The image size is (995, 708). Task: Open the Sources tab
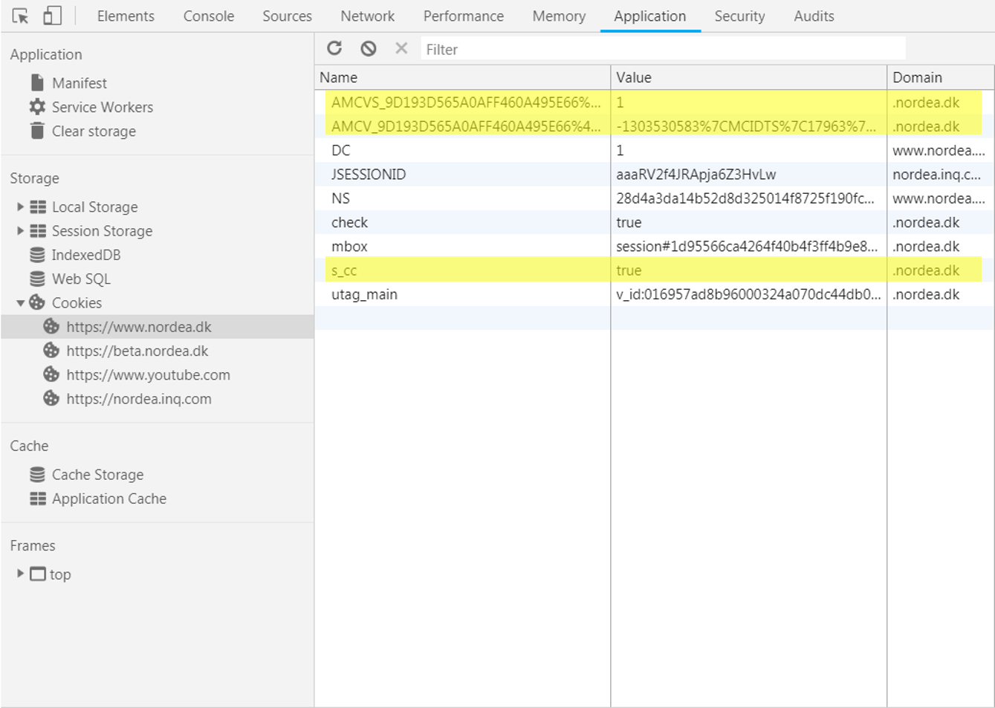(287, 16)
